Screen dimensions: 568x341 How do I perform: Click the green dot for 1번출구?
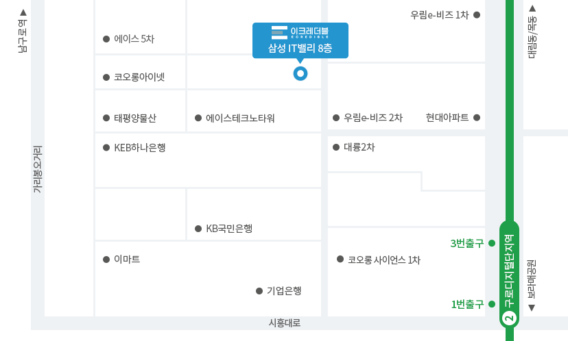coord(492,304)
